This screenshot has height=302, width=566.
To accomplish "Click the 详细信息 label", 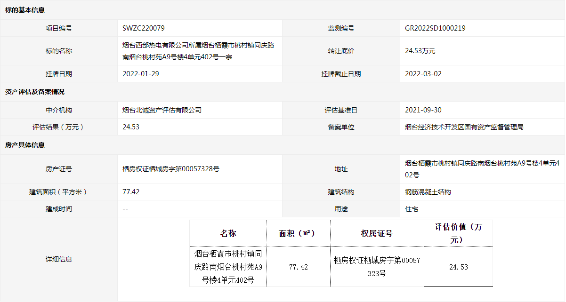I will click(x=59, y=259).
